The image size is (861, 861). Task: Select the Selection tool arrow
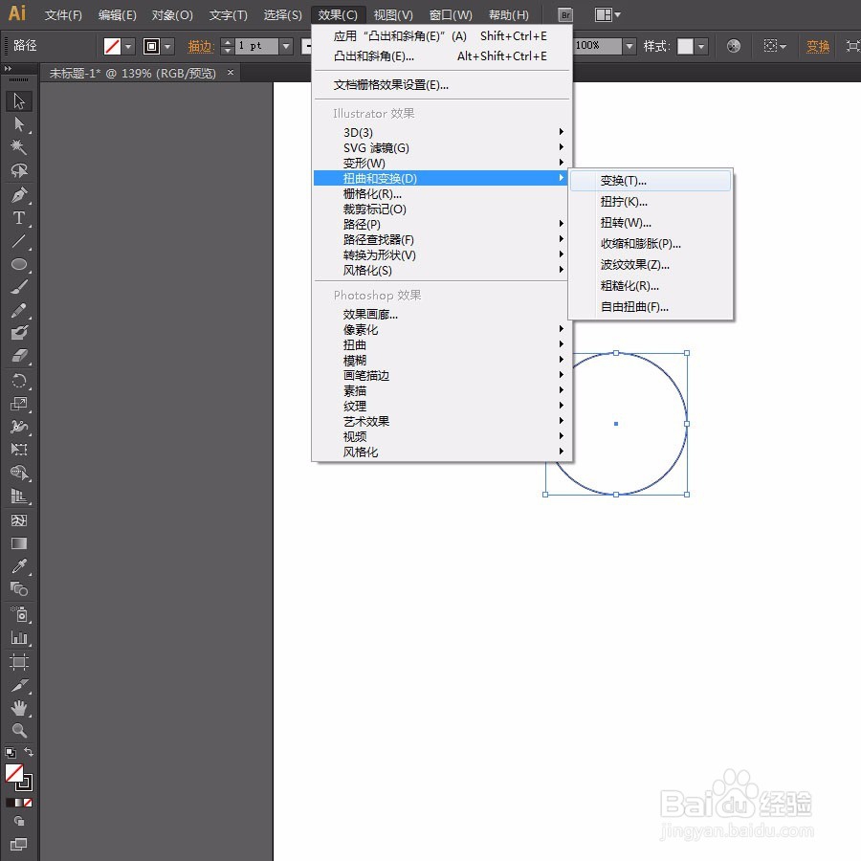pos(21,99)
